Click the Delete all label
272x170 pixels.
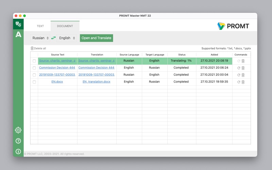[40, 48]
